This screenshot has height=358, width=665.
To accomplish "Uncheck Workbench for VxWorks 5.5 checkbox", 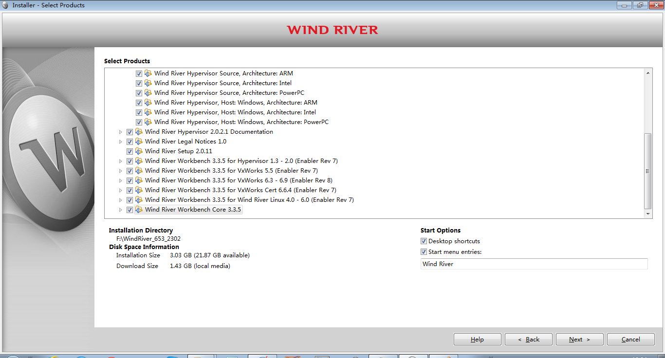I will (x=129, y=171).
